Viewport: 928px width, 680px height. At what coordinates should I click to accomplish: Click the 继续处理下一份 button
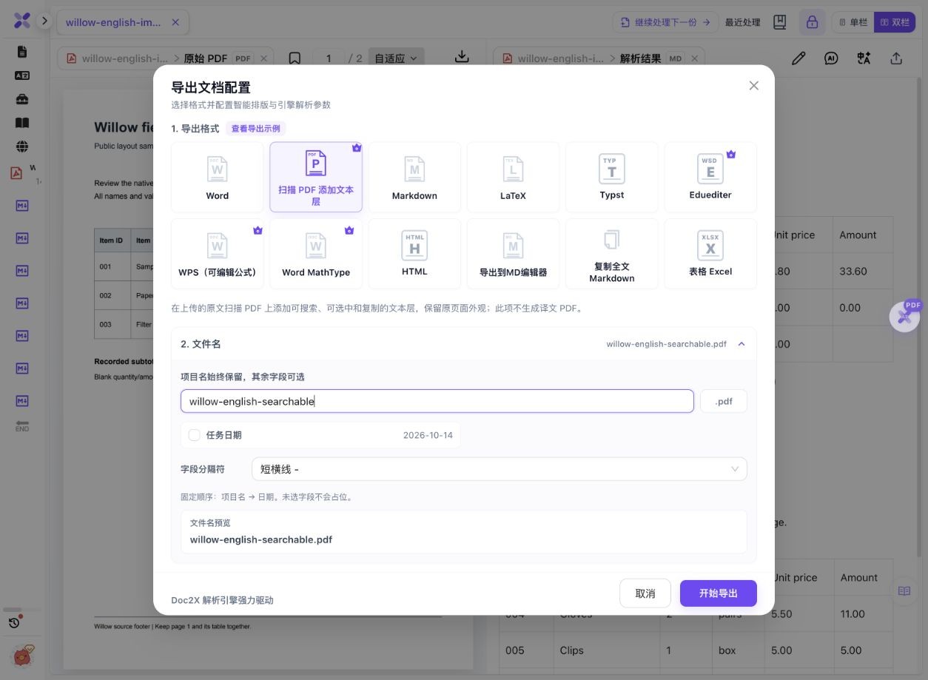point(666,22)
